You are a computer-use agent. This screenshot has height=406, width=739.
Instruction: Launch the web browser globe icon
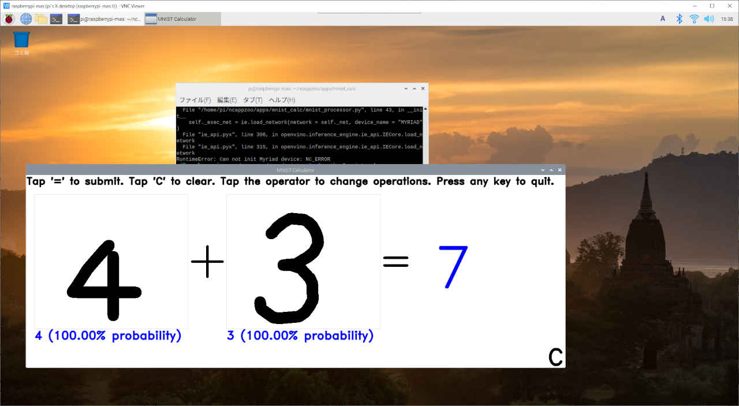(26, 19)
